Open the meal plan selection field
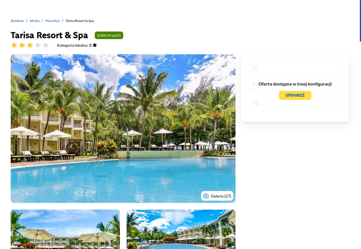Image resolution: width=361 pixels, height=249 pixels. pyautogui.click(x=295, y=104)
